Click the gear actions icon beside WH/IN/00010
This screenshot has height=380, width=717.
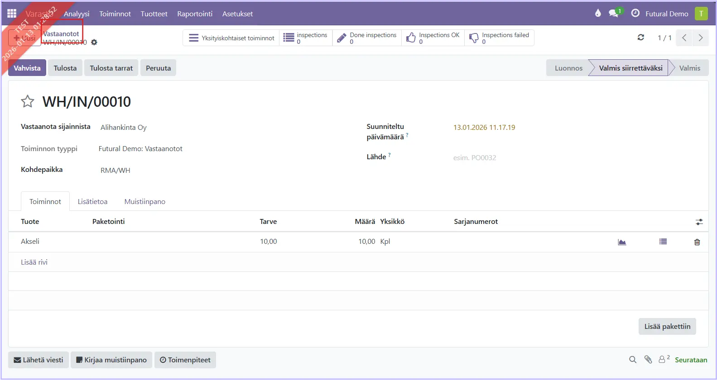pos(94,42)
